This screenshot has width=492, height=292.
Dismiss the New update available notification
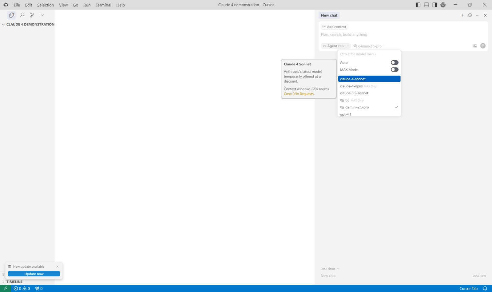(57, 266)
